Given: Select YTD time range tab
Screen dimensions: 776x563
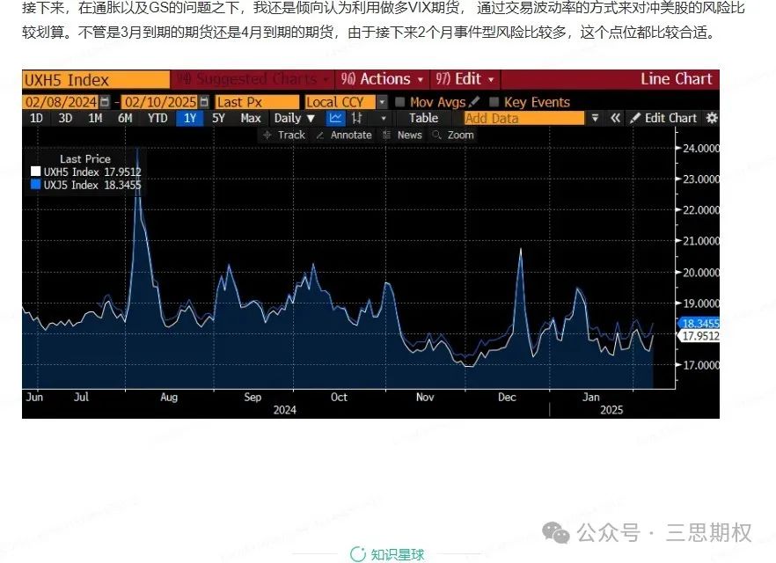Looking at the screenshot, I should point(157,118).
